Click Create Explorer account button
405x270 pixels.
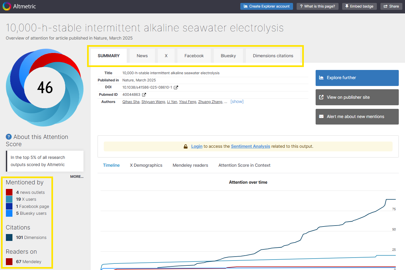tap(267, 6)
